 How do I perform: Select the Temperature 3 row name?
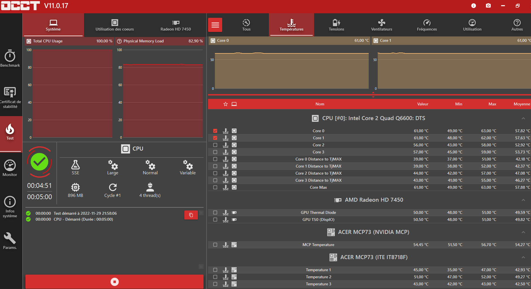pyautogui.click(x=318, y=284)
